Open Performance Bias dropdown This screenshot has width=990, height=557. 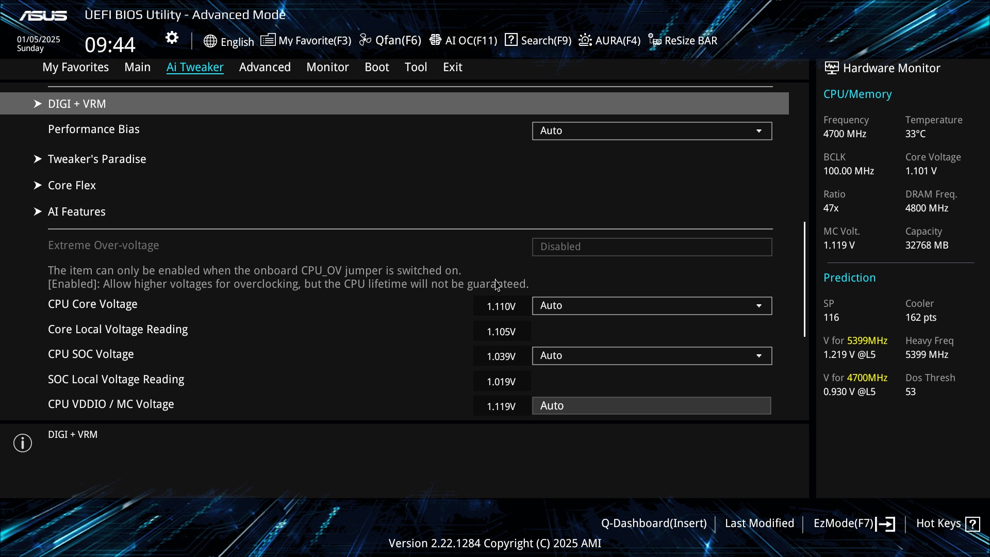pos(652,131)
